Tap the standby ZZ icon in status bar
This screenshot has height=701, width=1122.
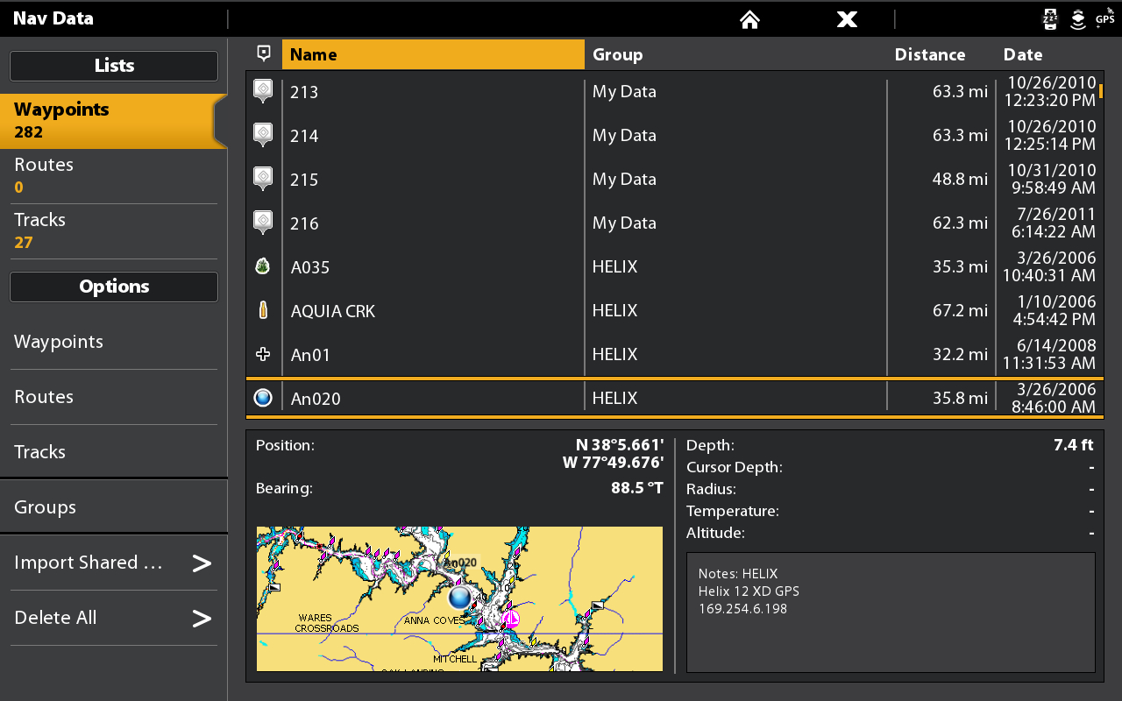1050,18
